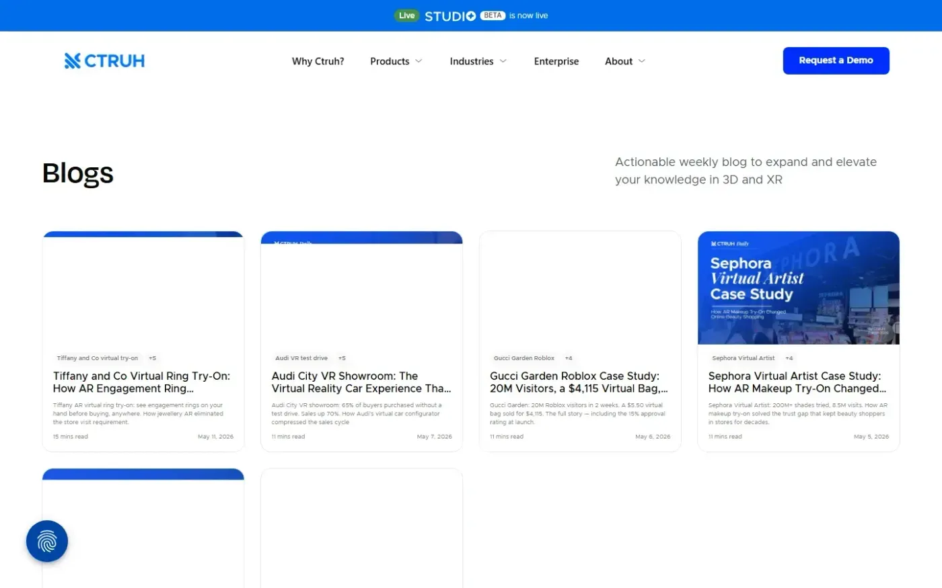Open the Products menu

390,61
